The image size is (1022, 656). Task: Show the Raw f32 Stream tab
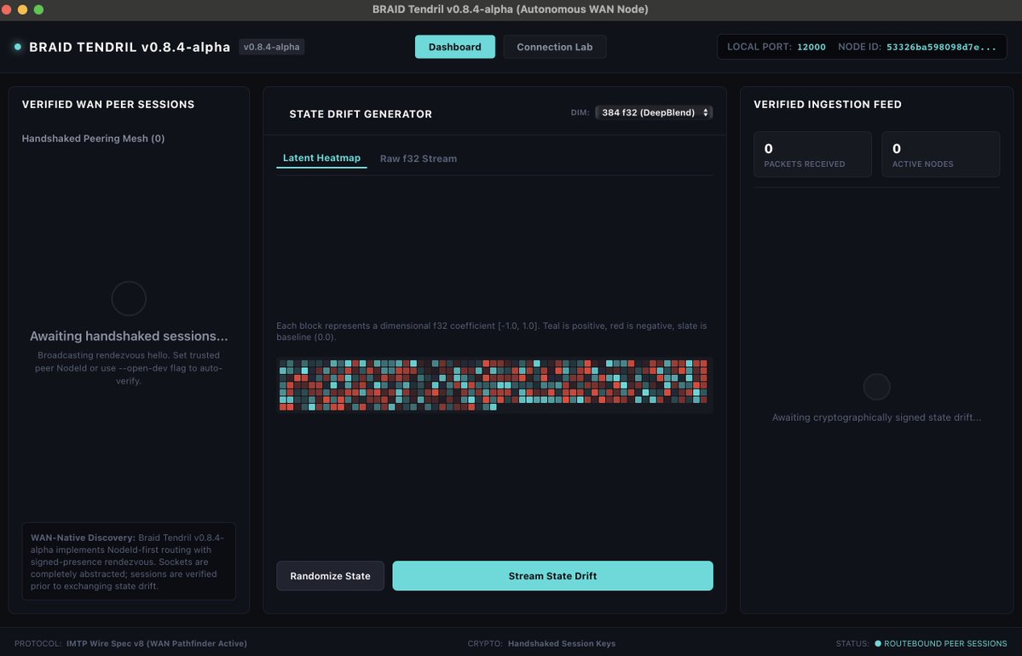pyautogui.click(x=419, y=158)
